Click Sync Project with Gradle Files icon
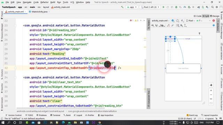The height and width of the screenshot is (125, 223). point(199,7)
